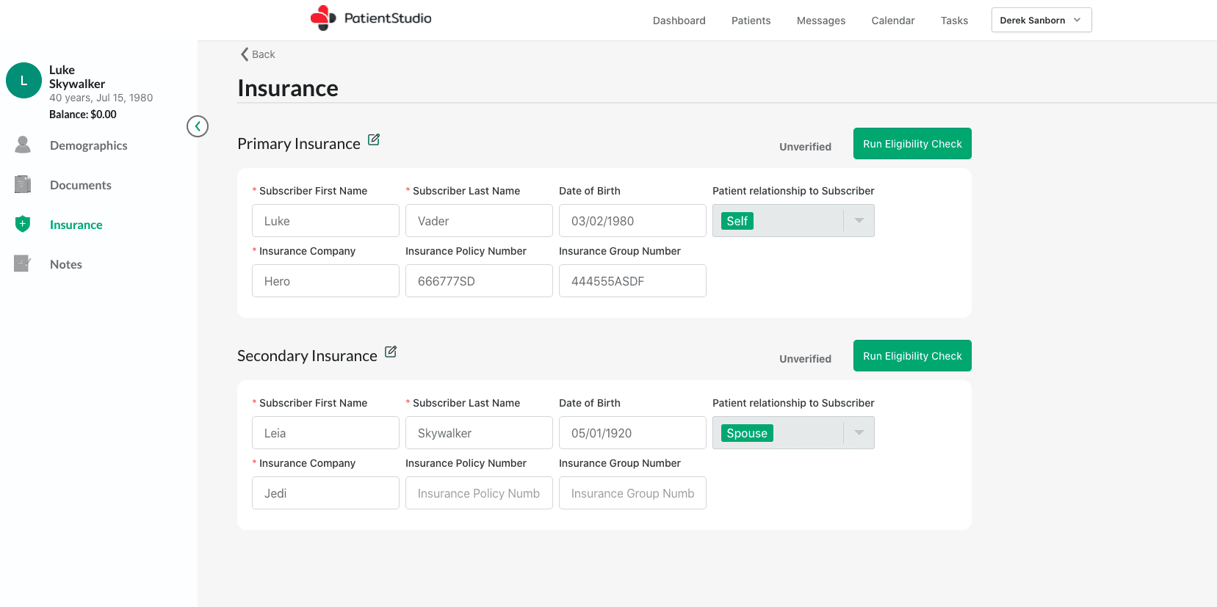Image resolution: width=1217 pixels, height=607 pixels.
Task: Click Primary Insurance Unverified status
Action: pos(805,147)
